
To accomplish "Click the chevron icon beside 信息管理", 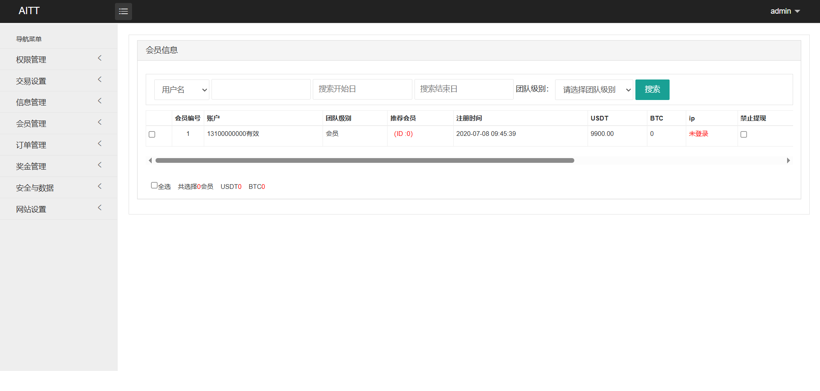I will (100, 101).
